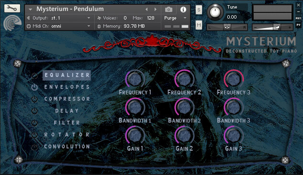Screen dimensions: 303x175
Task: Click the volume plus icon
Action: click(x=290, y=28)
